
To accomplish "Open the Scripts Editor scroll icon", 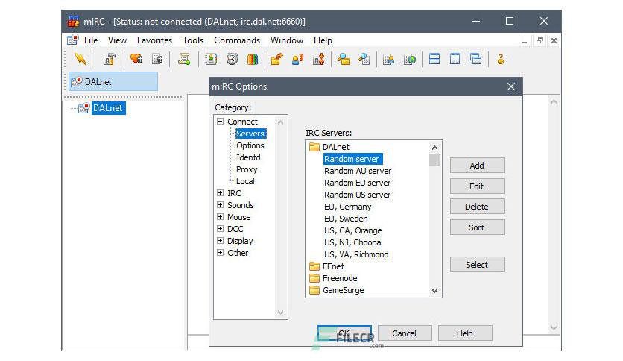I will (x=184, y=59).
